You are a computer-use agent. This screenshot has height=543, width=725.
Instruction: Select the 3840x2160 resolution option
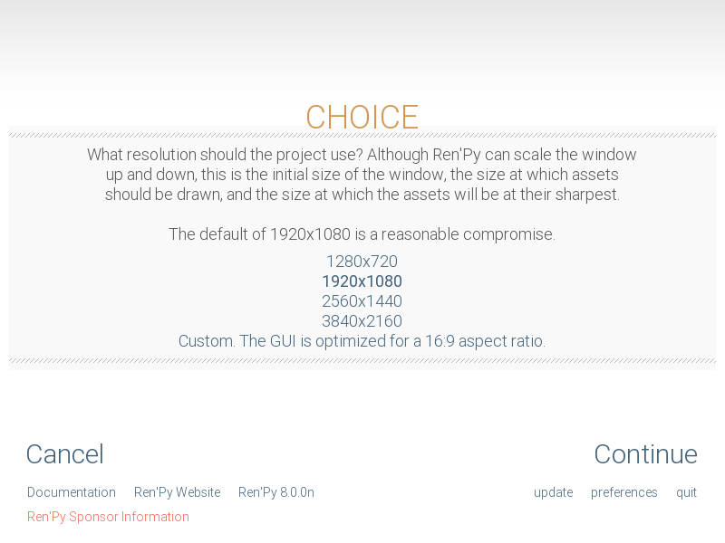(362, 321)
